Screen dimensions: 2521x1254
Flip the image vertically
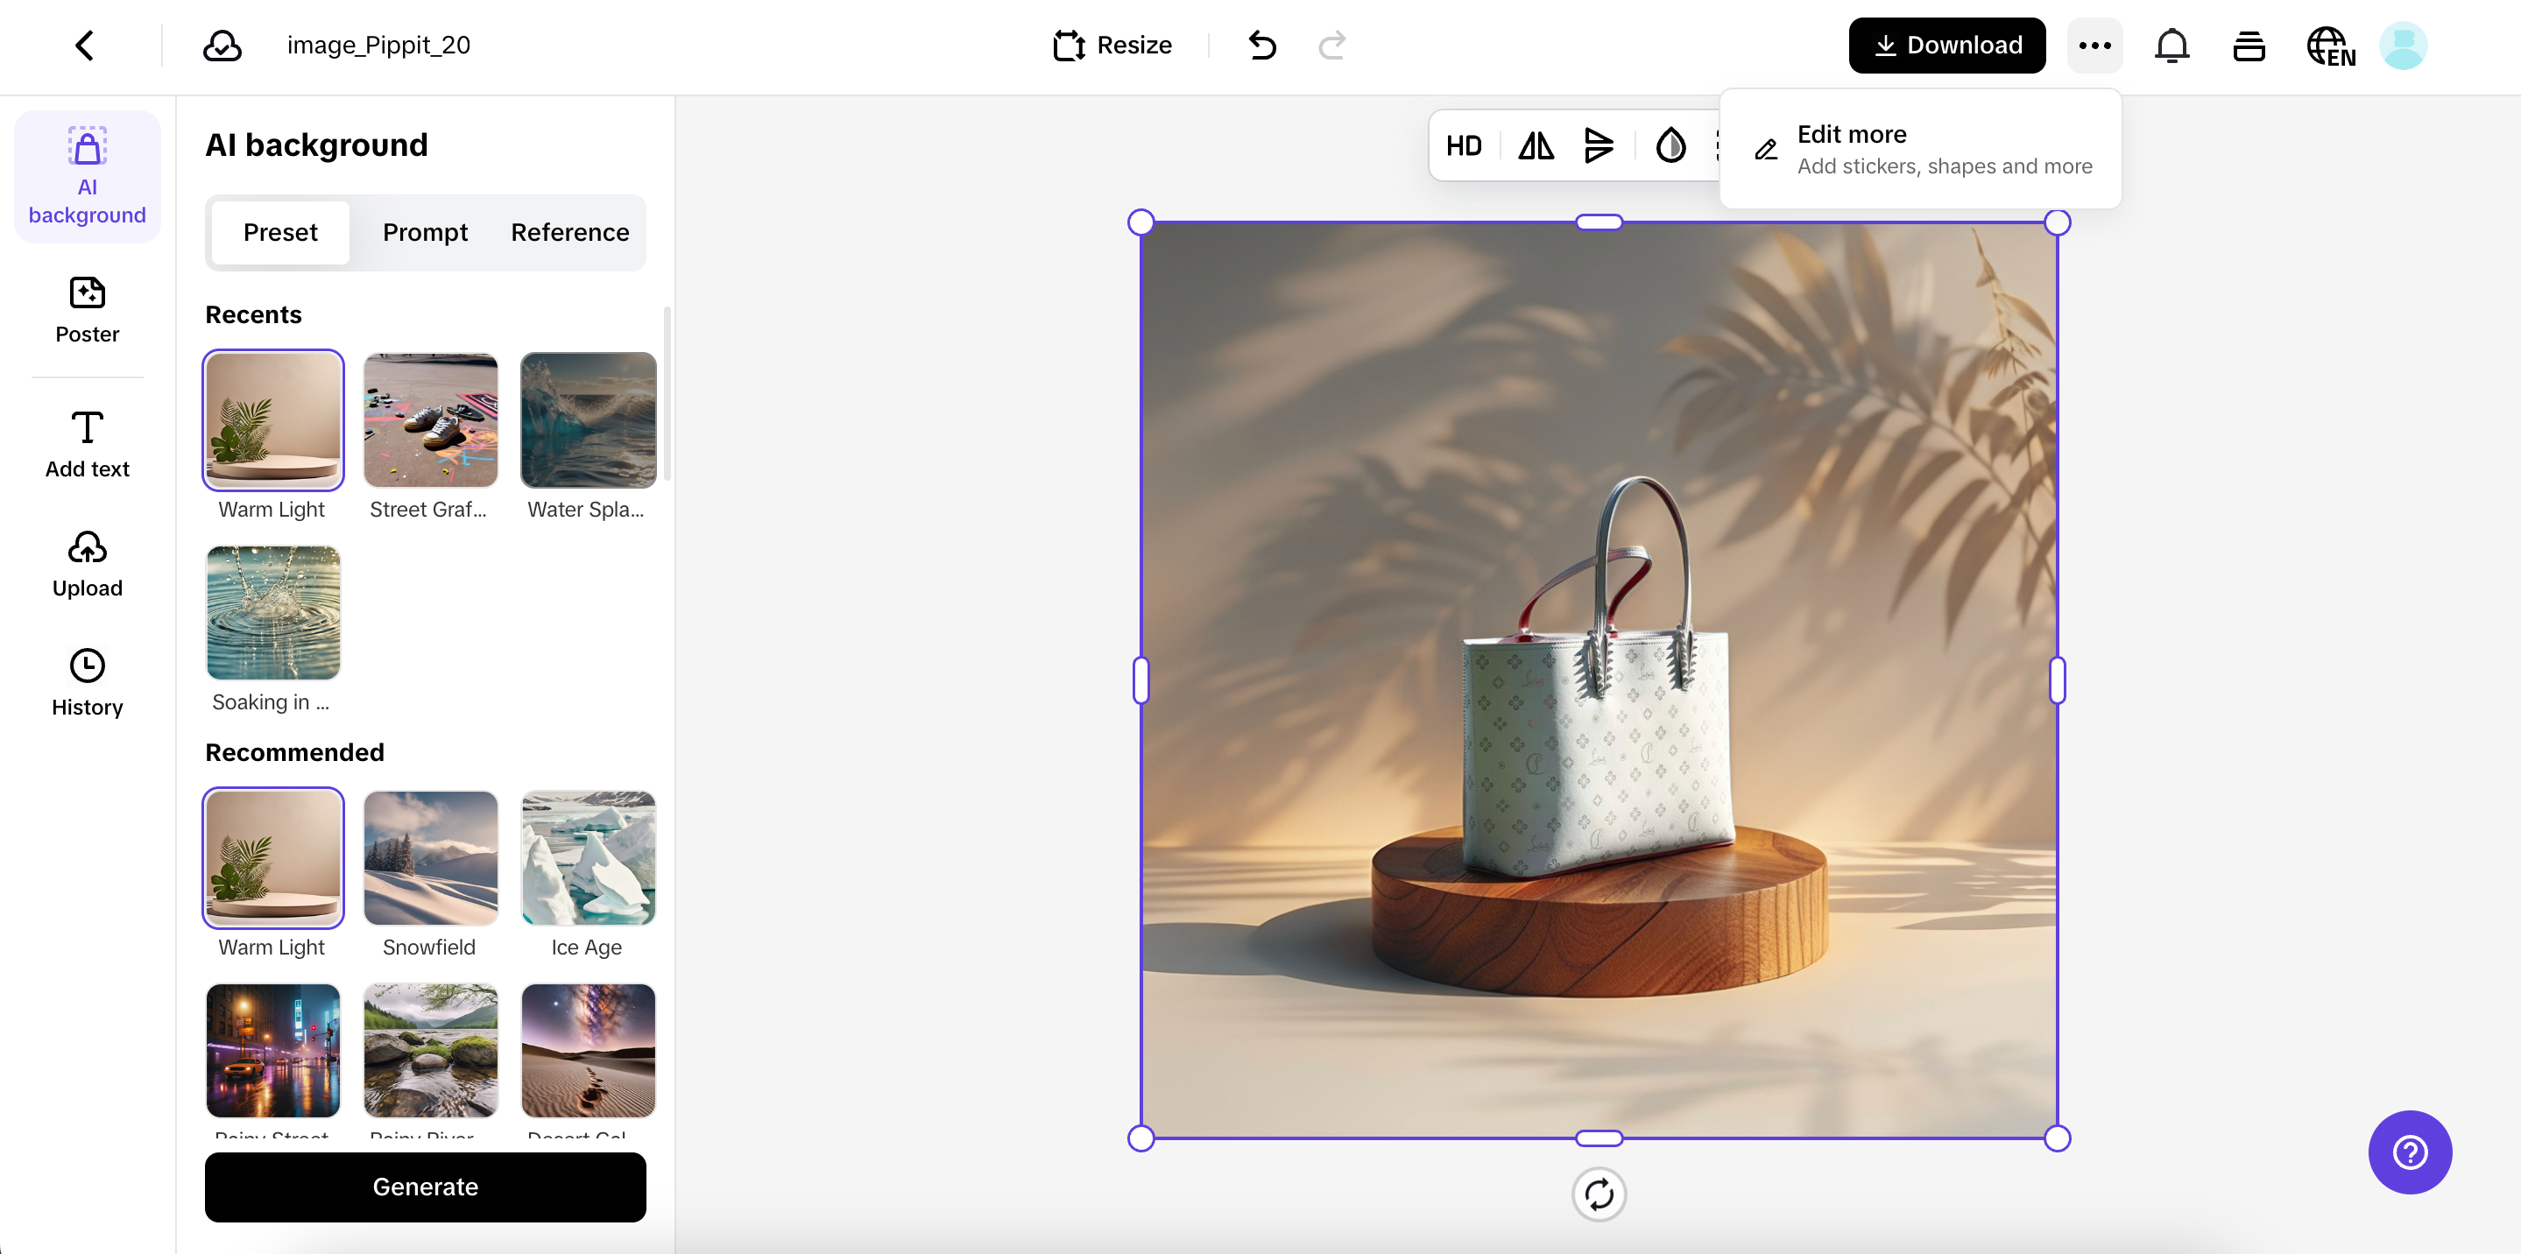pos(1599,144)
